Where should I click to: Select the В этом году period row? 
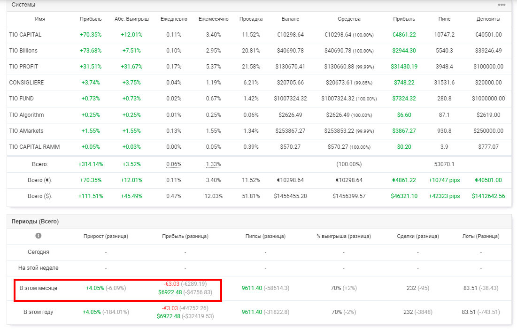click(x=259, y=312)
